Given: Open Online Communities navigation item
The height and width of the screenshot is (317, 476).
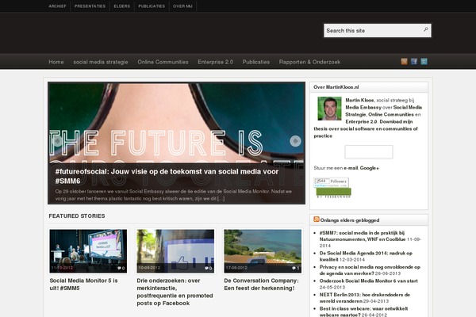Looking at the screenshot, I should point(163,62).
